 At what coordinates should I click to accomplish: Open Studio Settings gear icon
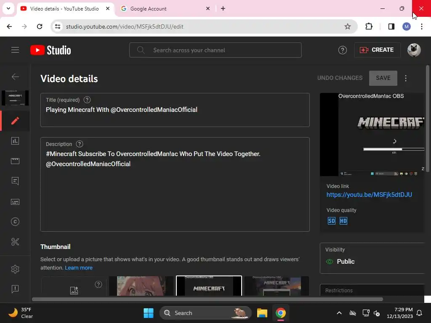click(15, 269)
